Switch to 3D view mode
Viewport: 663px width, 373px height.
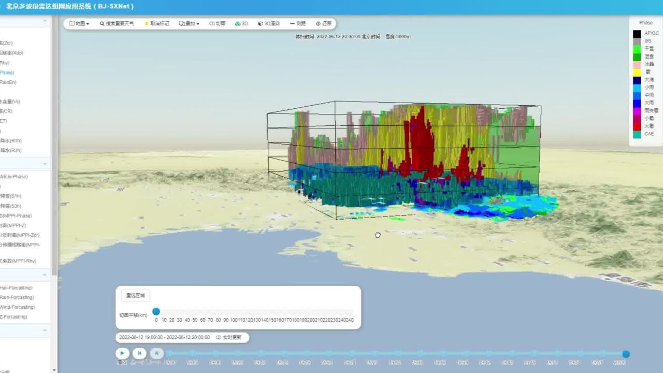[x=241, y=23]
